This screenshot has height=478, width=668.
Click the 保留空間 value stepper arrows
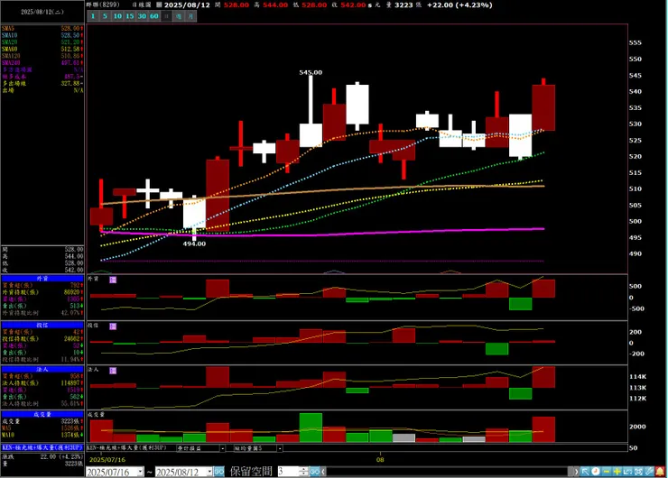pos(303,472)
